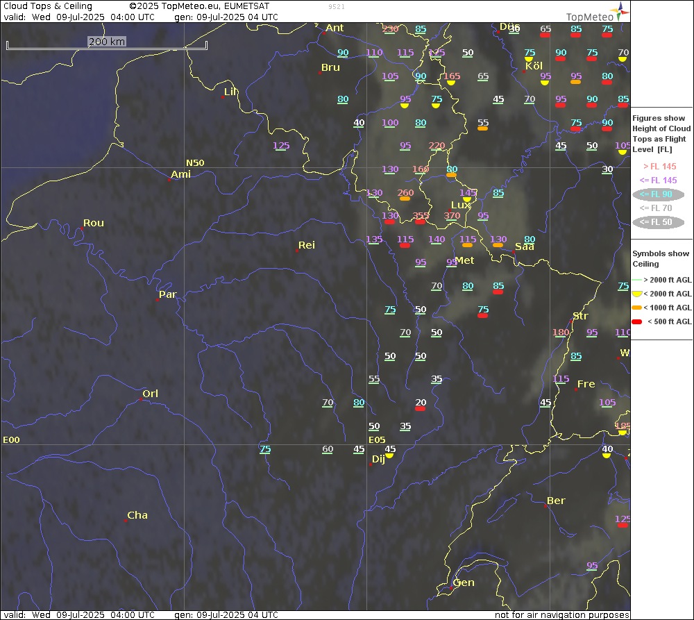The image size is (694, 620).
Task: Click the value 55 with orange marker
Action: (483, 123)
